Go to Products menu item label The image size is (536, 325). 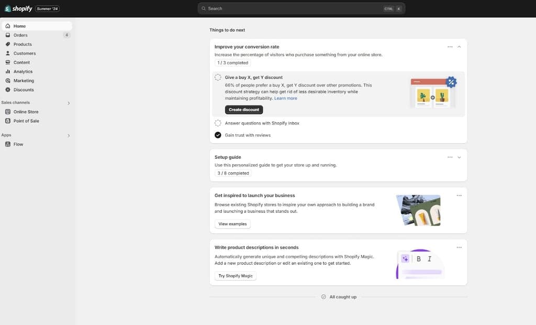point(23,44)
